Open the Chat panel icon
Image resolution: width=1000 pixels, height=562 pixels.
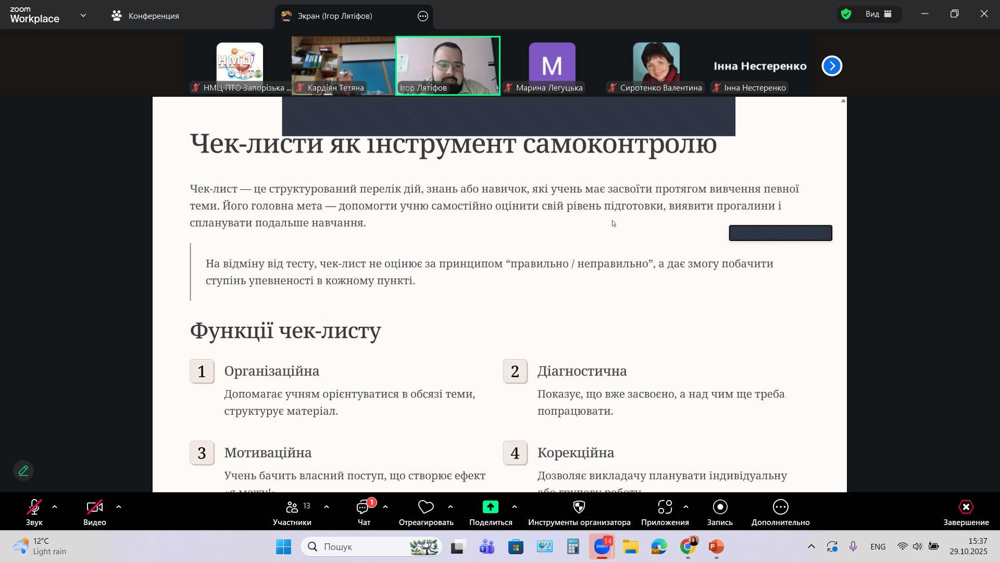[x=364, y=507]
